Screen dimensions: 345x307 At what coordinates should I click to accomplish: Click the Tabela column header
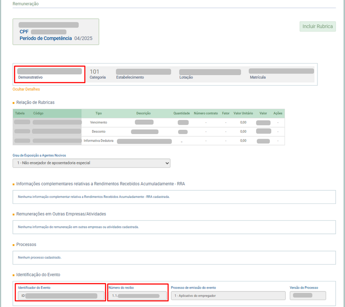coord(20,114)
